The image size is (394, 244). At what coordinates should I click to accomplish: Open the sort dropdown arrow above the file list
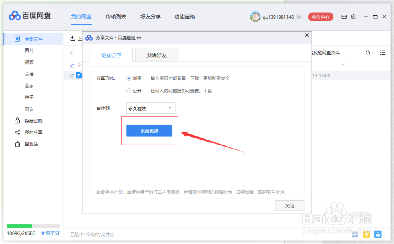pos(343,65)
